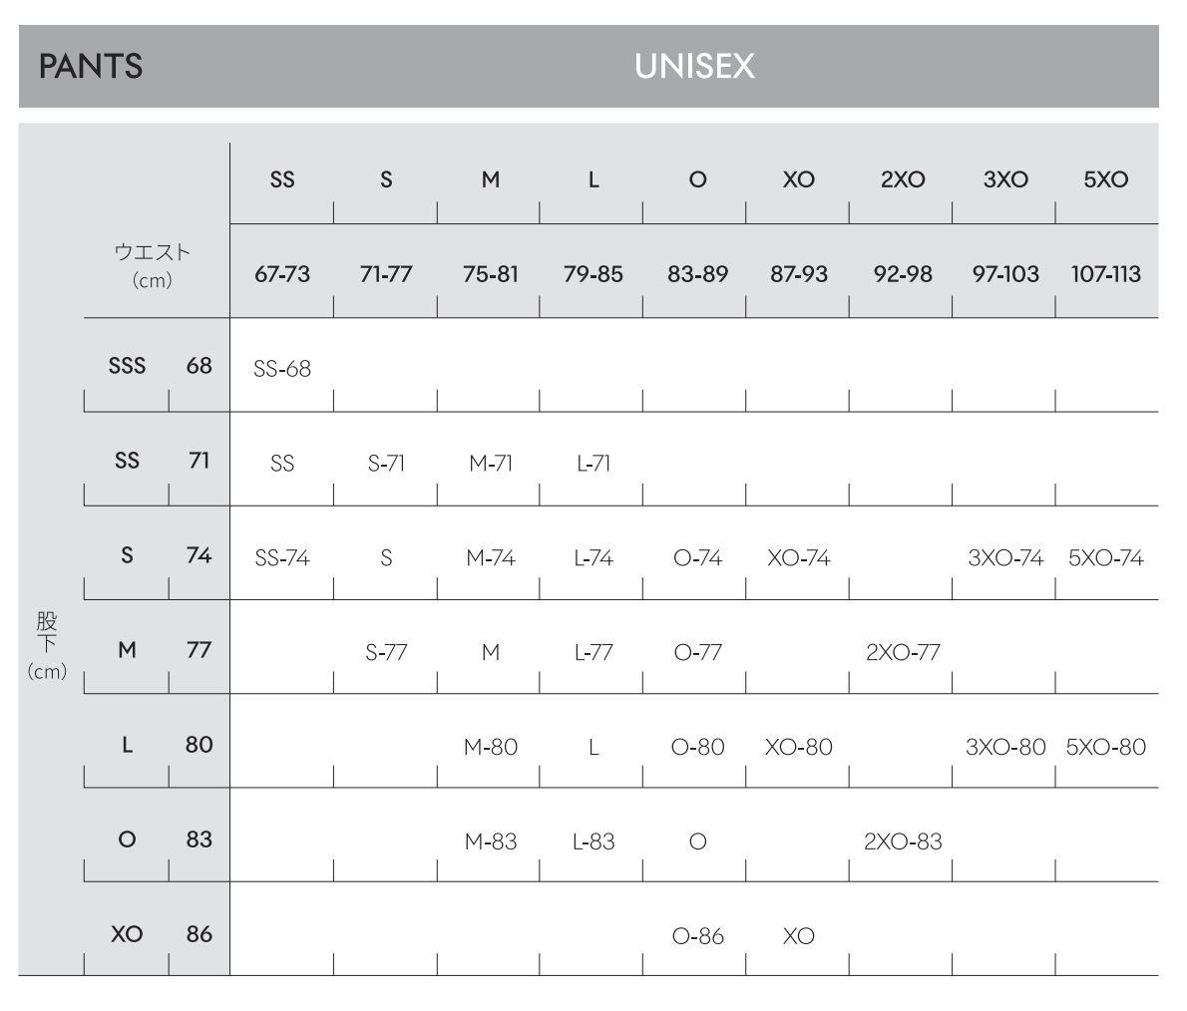Select the 3XO column header
1187x1011 pixels.
pyautogui.click(x=1002, y=180)
